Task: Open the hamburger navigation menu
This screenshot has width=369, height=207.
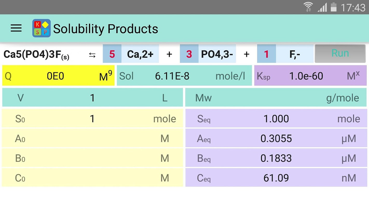Action: click(x=16, y=28)
